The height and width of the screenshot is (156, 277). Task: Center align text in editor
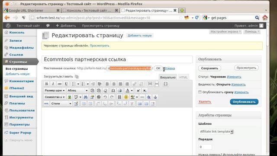[114, 84]
